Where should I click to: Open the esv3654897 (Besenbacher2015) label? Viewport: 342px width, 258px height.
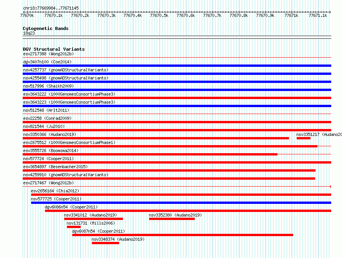[x=55, y=167]
